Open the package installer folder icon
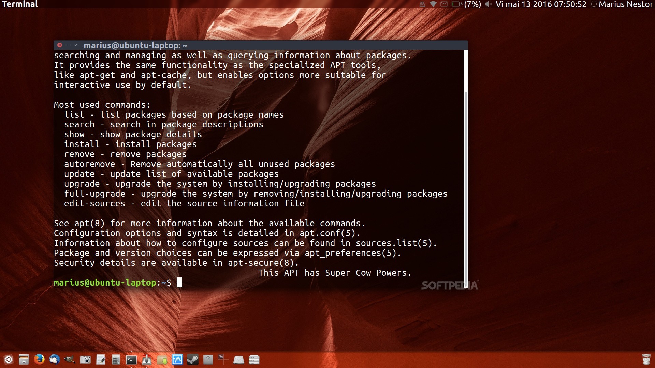Image resolution: width=655 pixels, height=368 pixels. point(162,359)
